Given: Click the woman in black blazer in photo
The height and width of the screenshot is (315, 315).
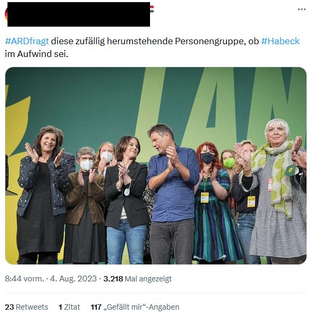Looking at the screenshot, I should (127, 200).
